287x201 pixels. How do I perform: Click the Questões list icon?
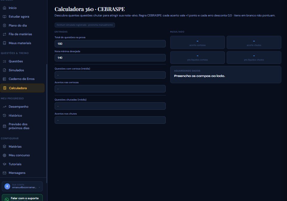(4, 61)
